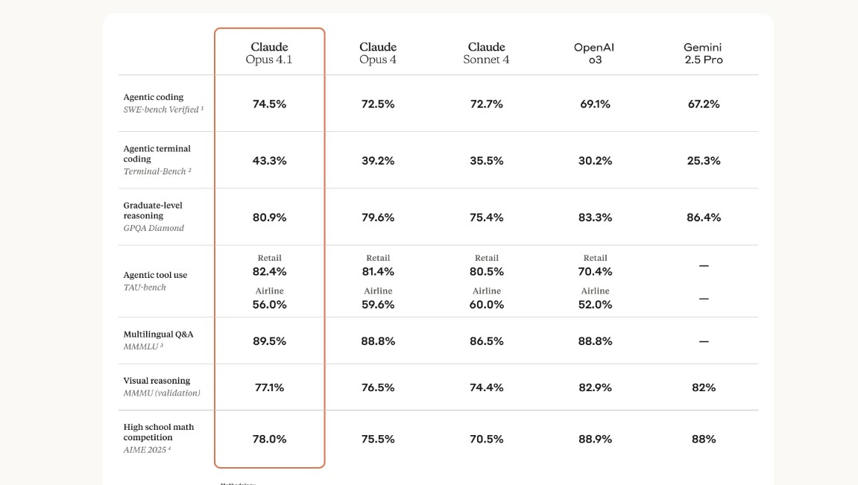858x485 pixels.
Task: Click the Claude Sonnet 4 header
Action: coord(486,53)
